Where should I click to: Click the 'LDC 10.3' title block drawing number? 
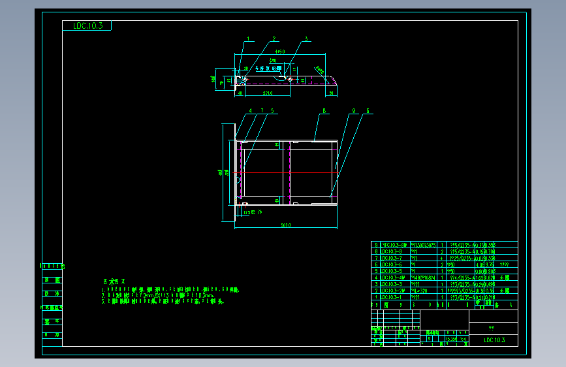coord(494,340)
